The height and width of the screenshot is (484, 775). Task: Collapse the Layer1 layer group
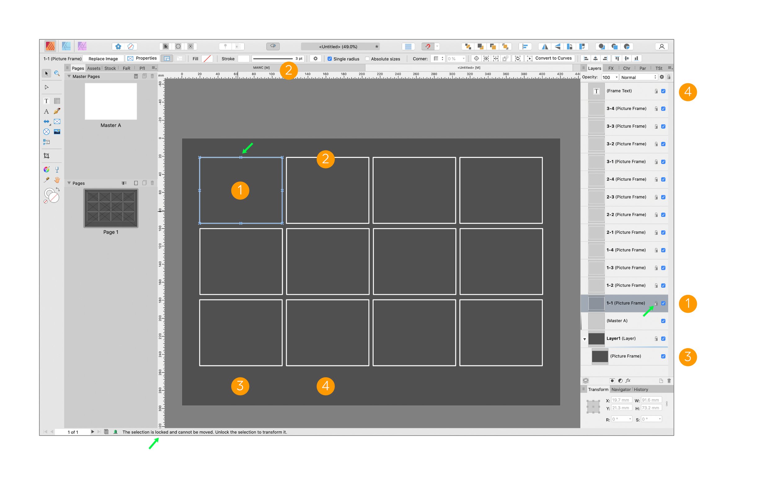click(x=584, y=339)
